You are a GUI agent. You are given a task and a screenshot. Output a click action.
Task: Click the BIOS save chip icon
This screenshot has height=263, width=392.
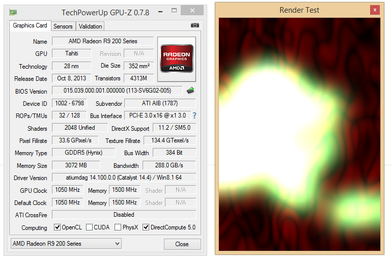190,91
